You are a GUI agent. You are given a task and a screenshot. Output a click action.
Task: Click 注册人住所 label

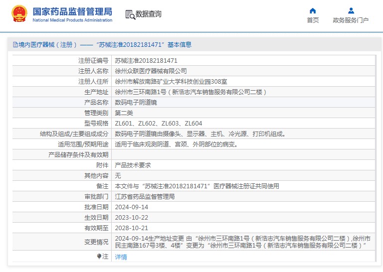[x=93, y=82]
